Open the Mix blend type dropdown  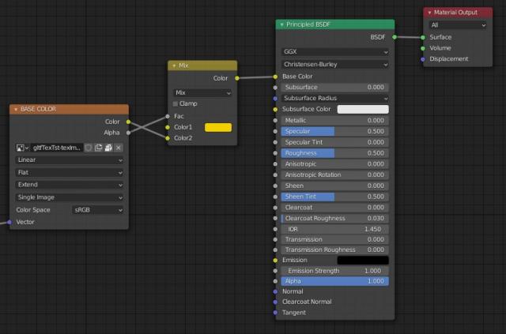click(x=202, y=93)
